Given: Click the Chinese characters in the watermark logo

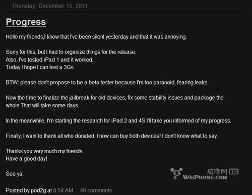Looking at the screenshot, I should click(x=217, y=172).
